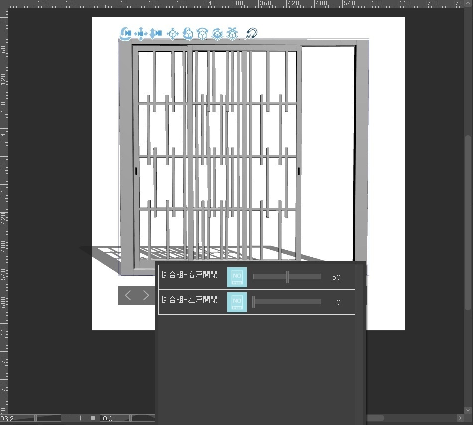The image size is (473, 425).
Task: Click the 掛合組-右戸開閉 slider handle
Action: tap(287, 277)
